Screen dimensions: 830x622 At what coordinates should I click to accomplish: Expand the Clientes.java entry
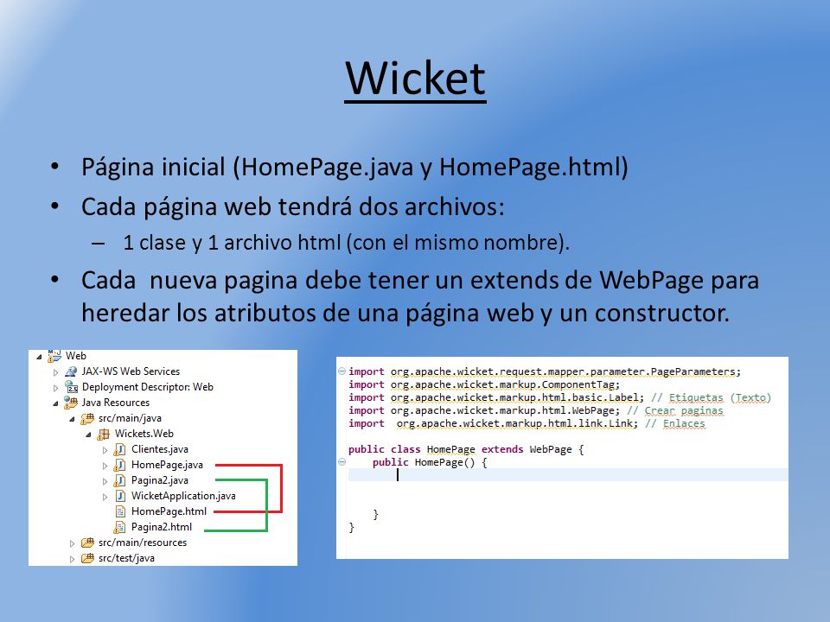(x=105, y=450)
